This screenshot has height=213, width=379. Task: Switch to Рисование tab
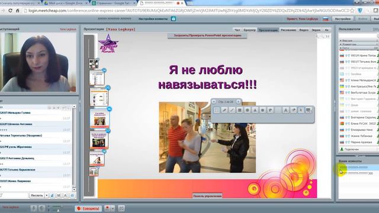coord(288,30)
